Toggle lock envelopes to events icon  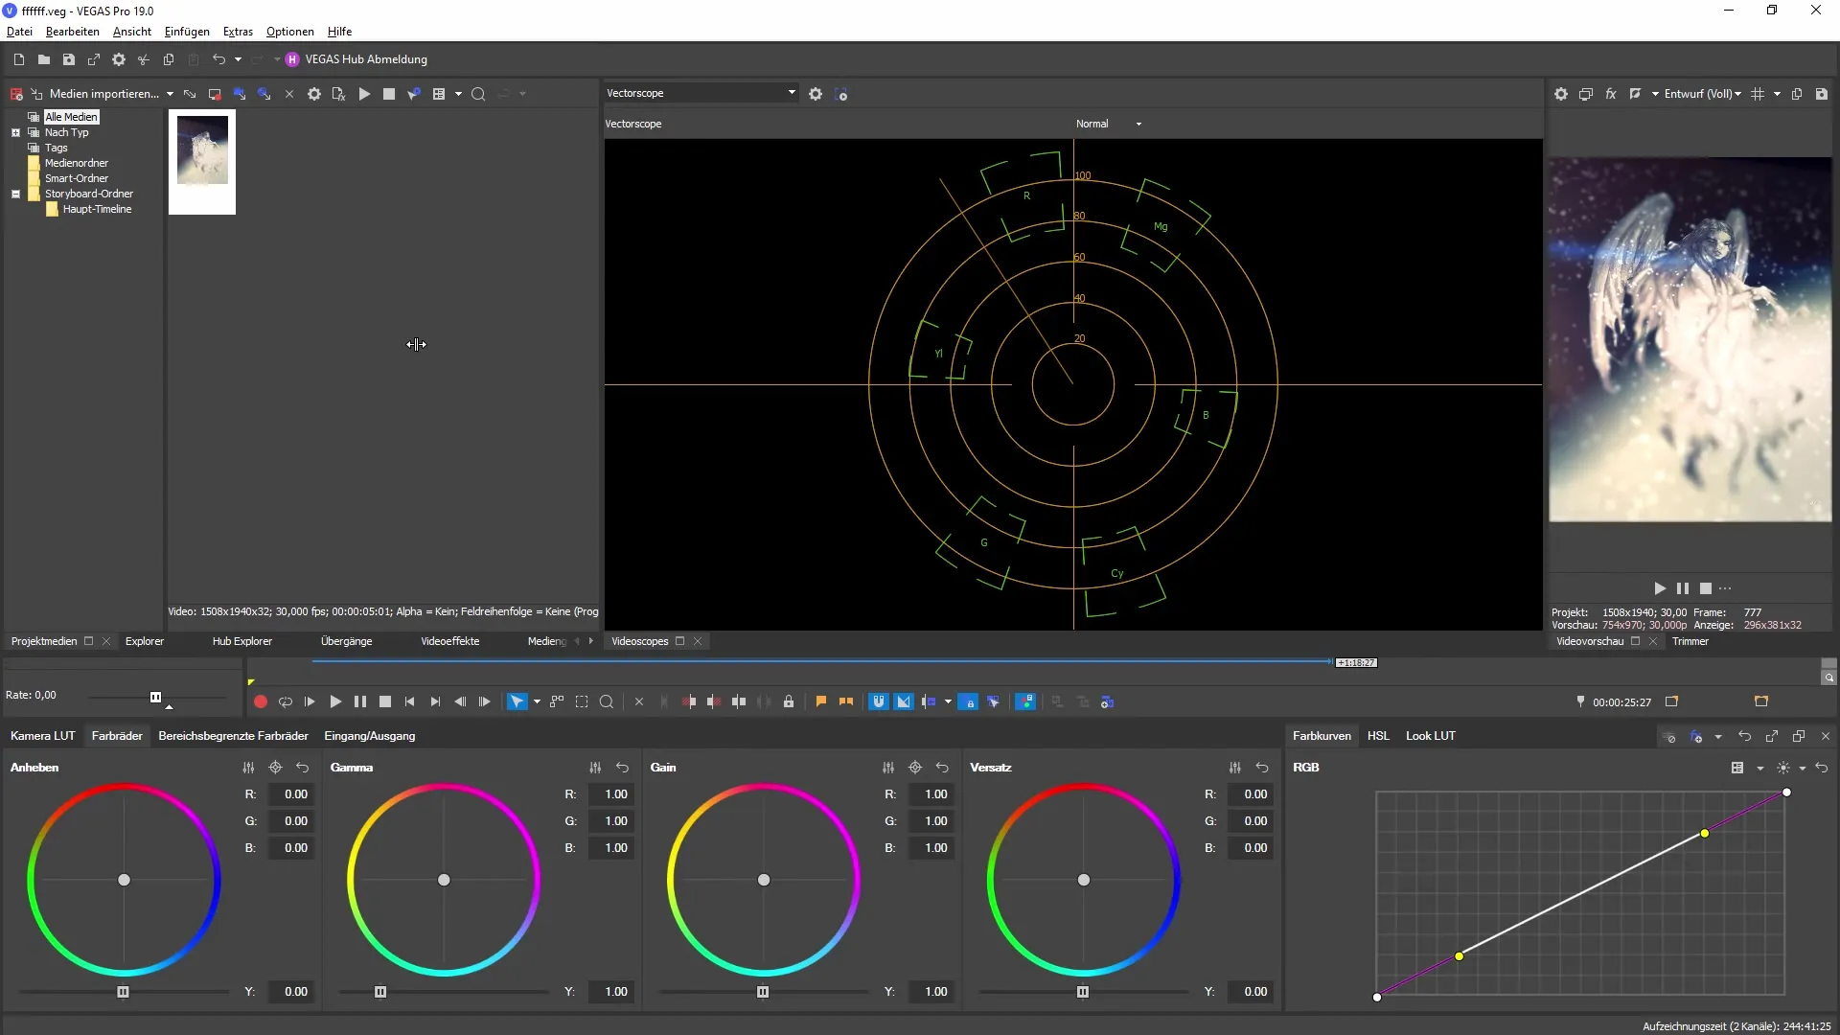pyautogui.click(x=969, y=701)
